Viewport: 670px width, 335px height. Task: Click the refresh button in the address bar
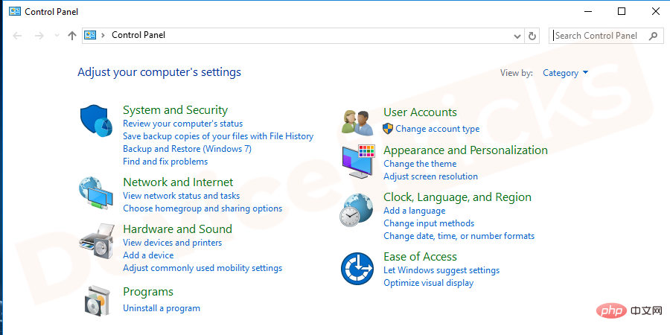532,36
